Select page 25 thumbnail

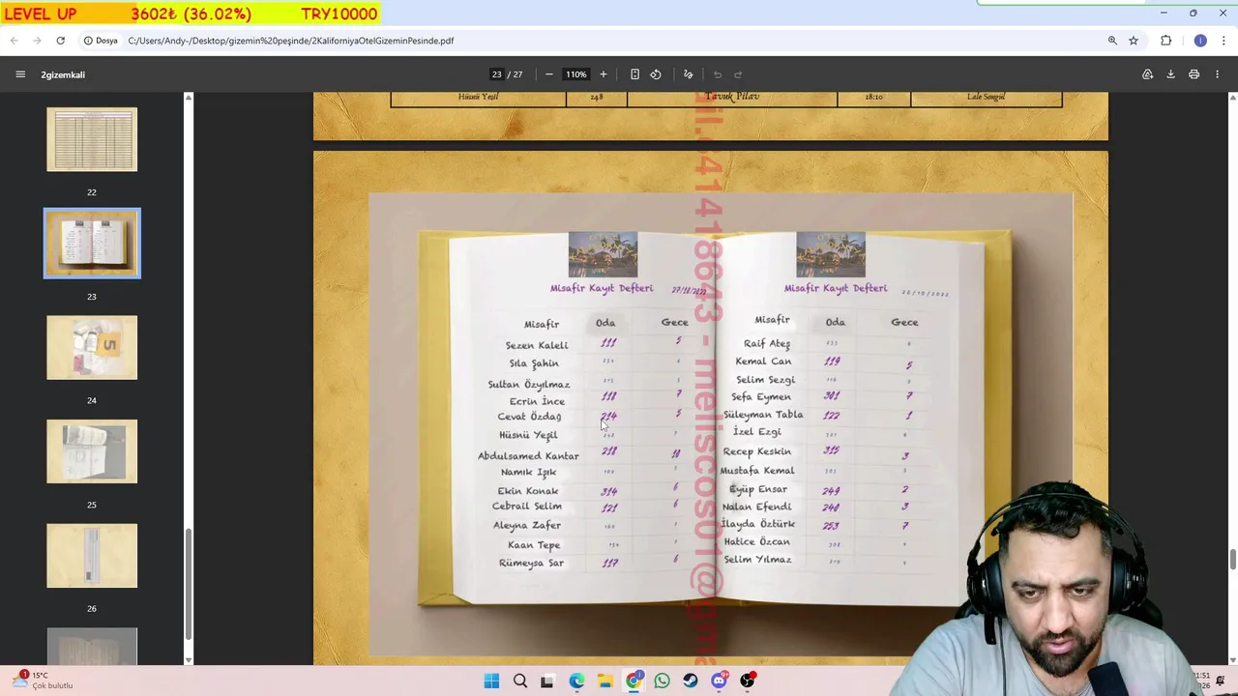click(x=92, y=451)
